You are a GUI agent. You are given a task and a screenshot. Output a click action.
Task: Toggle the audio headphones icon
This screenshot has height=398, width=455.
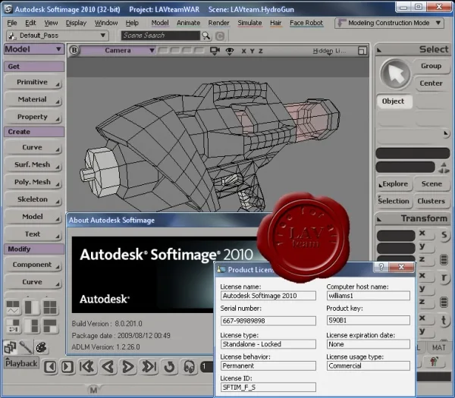[x=189, y=367]
